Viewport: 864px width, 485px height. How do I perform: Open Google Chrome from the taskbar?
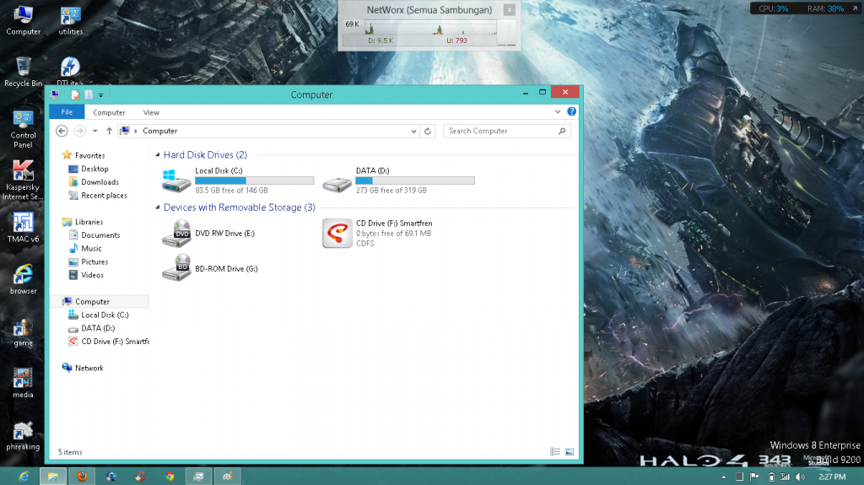[170, 477]
